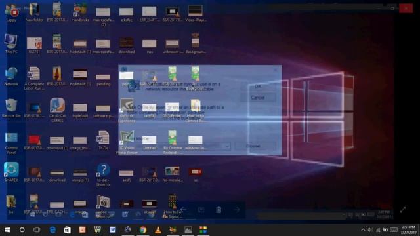This screenshot has width=420, height=236.
Task: Open the volume control in system tray
Action: (370, 230)
